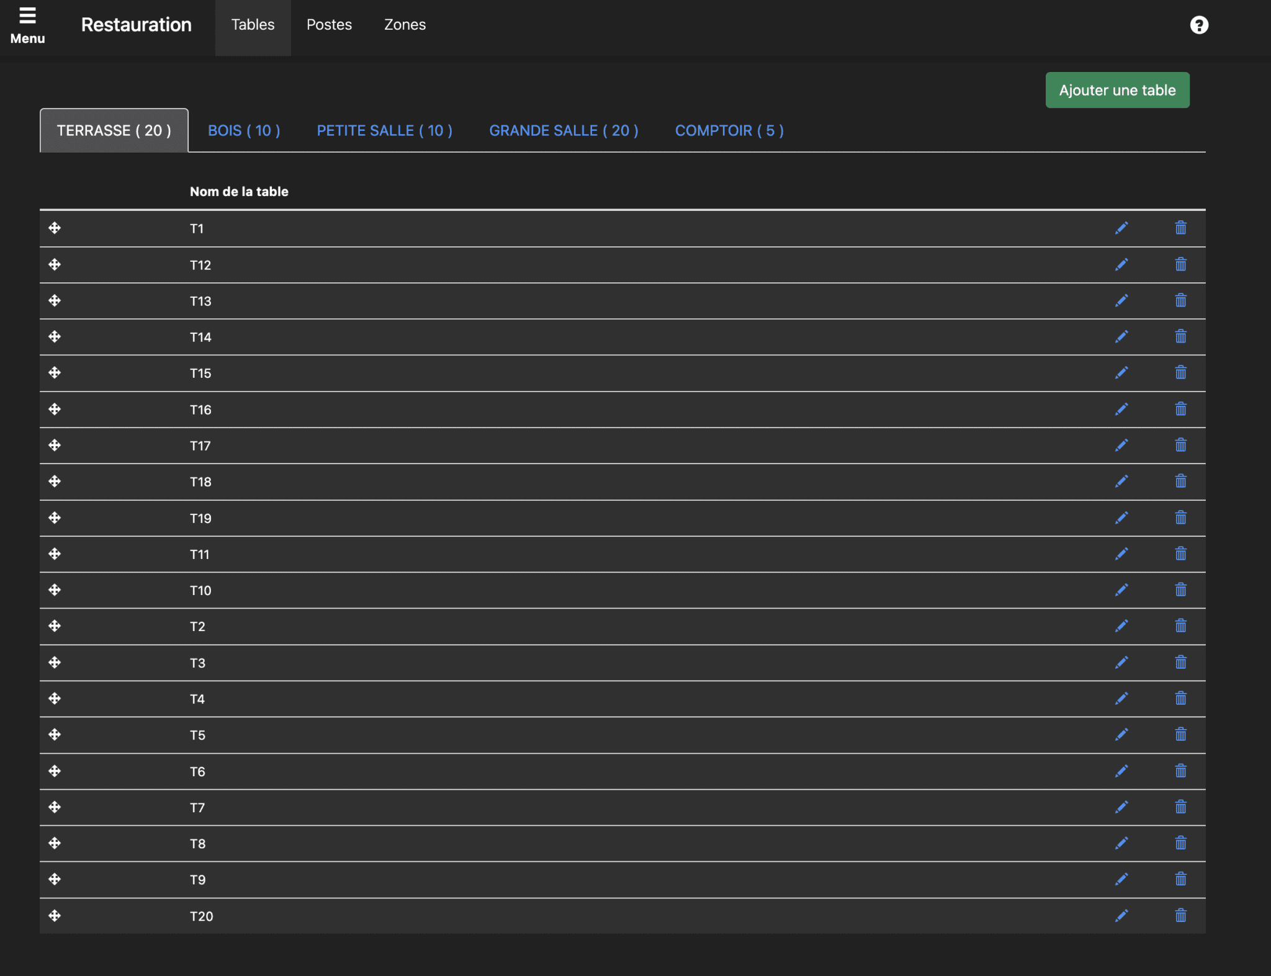The image size is (1271, 976).
Task: Delete table T1 with trash icon
Action: 1180,228
